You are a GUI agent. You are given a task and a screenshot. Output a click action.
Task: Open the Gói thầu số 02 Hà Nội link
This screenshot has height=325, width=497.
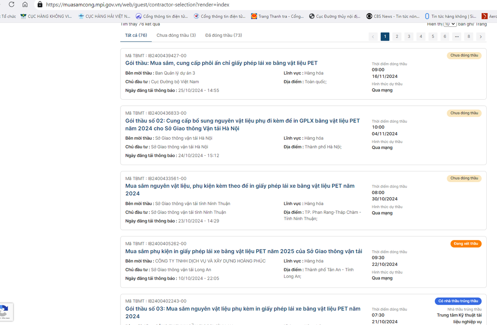tap(242, 125)
